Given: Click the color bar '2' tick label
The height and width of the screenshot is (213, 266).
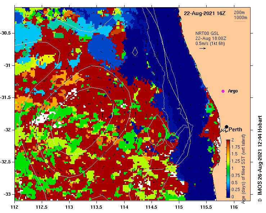Looking at the screenshot, I should click(233, 140).
